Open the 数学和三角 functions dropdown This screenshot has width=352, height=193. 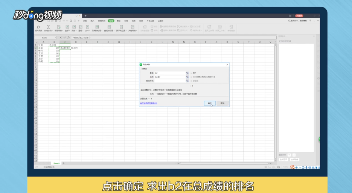(x=121, y=28)
